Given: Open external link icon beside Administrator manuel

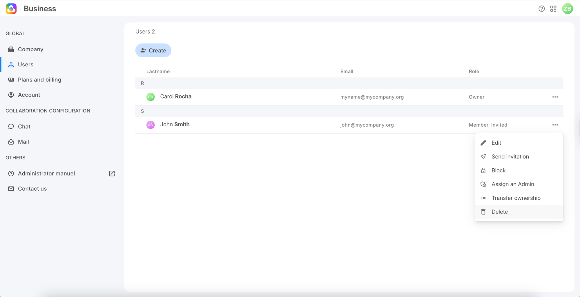Looking at the screenshot, I should coord(112,174).
